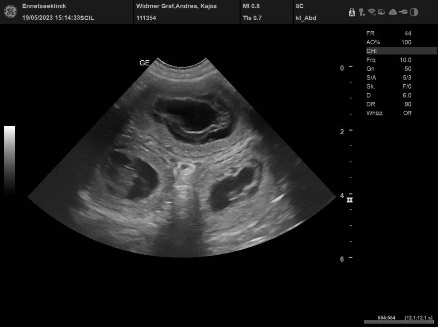
Task: Select the 8C probe label in header
Action: 300,6
